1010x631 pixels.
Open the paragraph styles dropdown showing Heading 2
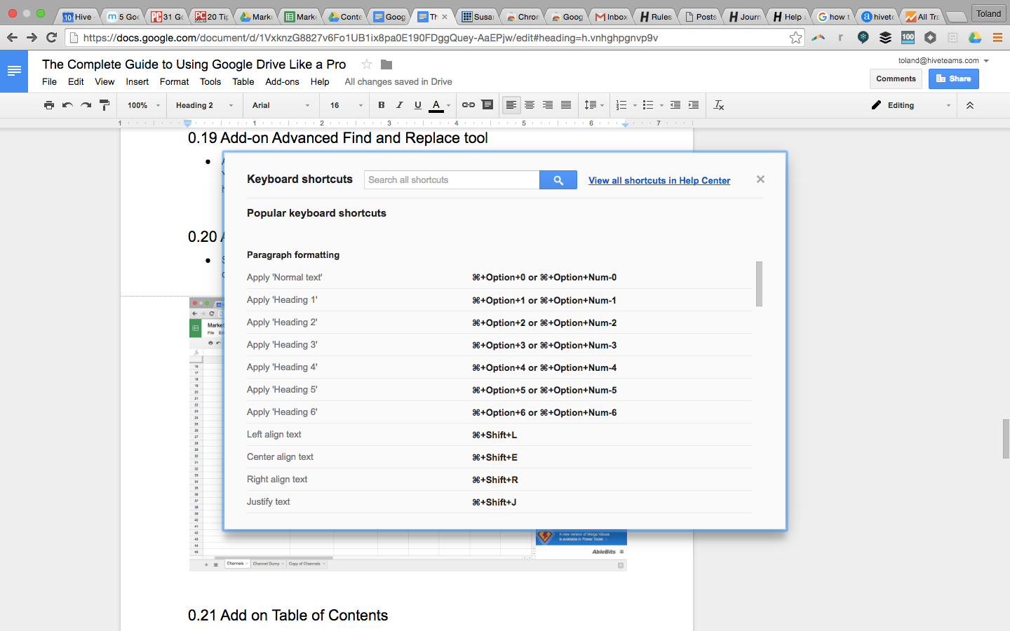point(202,105)
